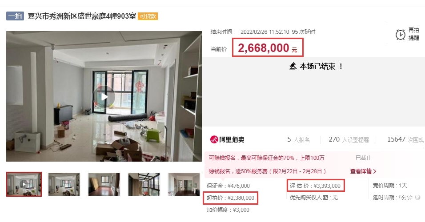Select the balcony sunroom thumbnail
Viewport: 425px width, 222px height.
point(144,184)
